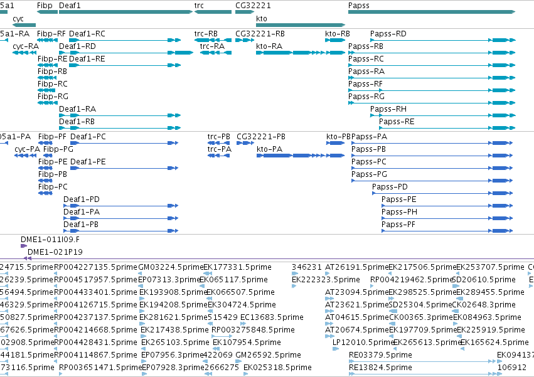Click the Fibp-RB transcript label

(52, 72)
